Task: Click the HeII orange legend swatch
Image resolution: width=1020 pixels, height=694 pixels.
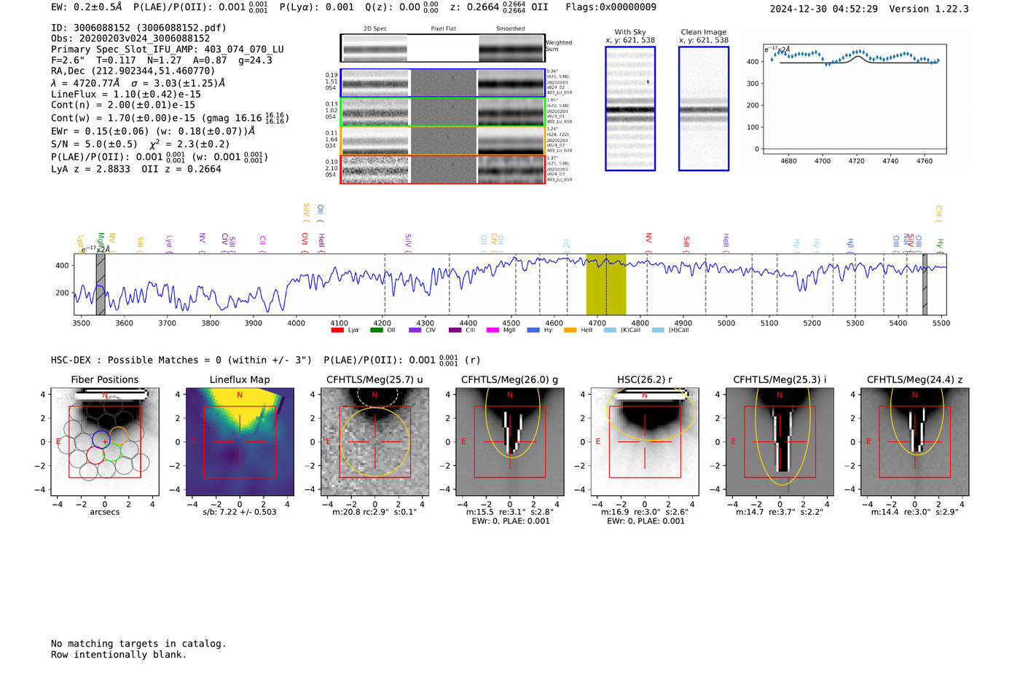Action: tap(570, 331)
